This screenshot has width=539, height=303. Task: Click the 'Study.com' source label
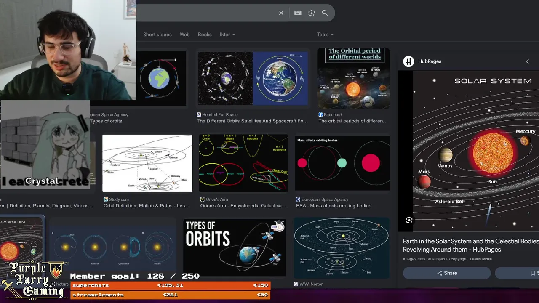click(119, 199)
